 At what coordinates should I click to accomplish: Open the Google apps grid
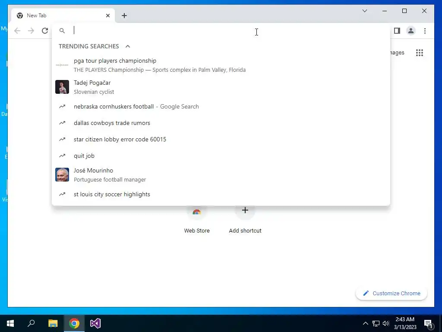coord(420,53)
